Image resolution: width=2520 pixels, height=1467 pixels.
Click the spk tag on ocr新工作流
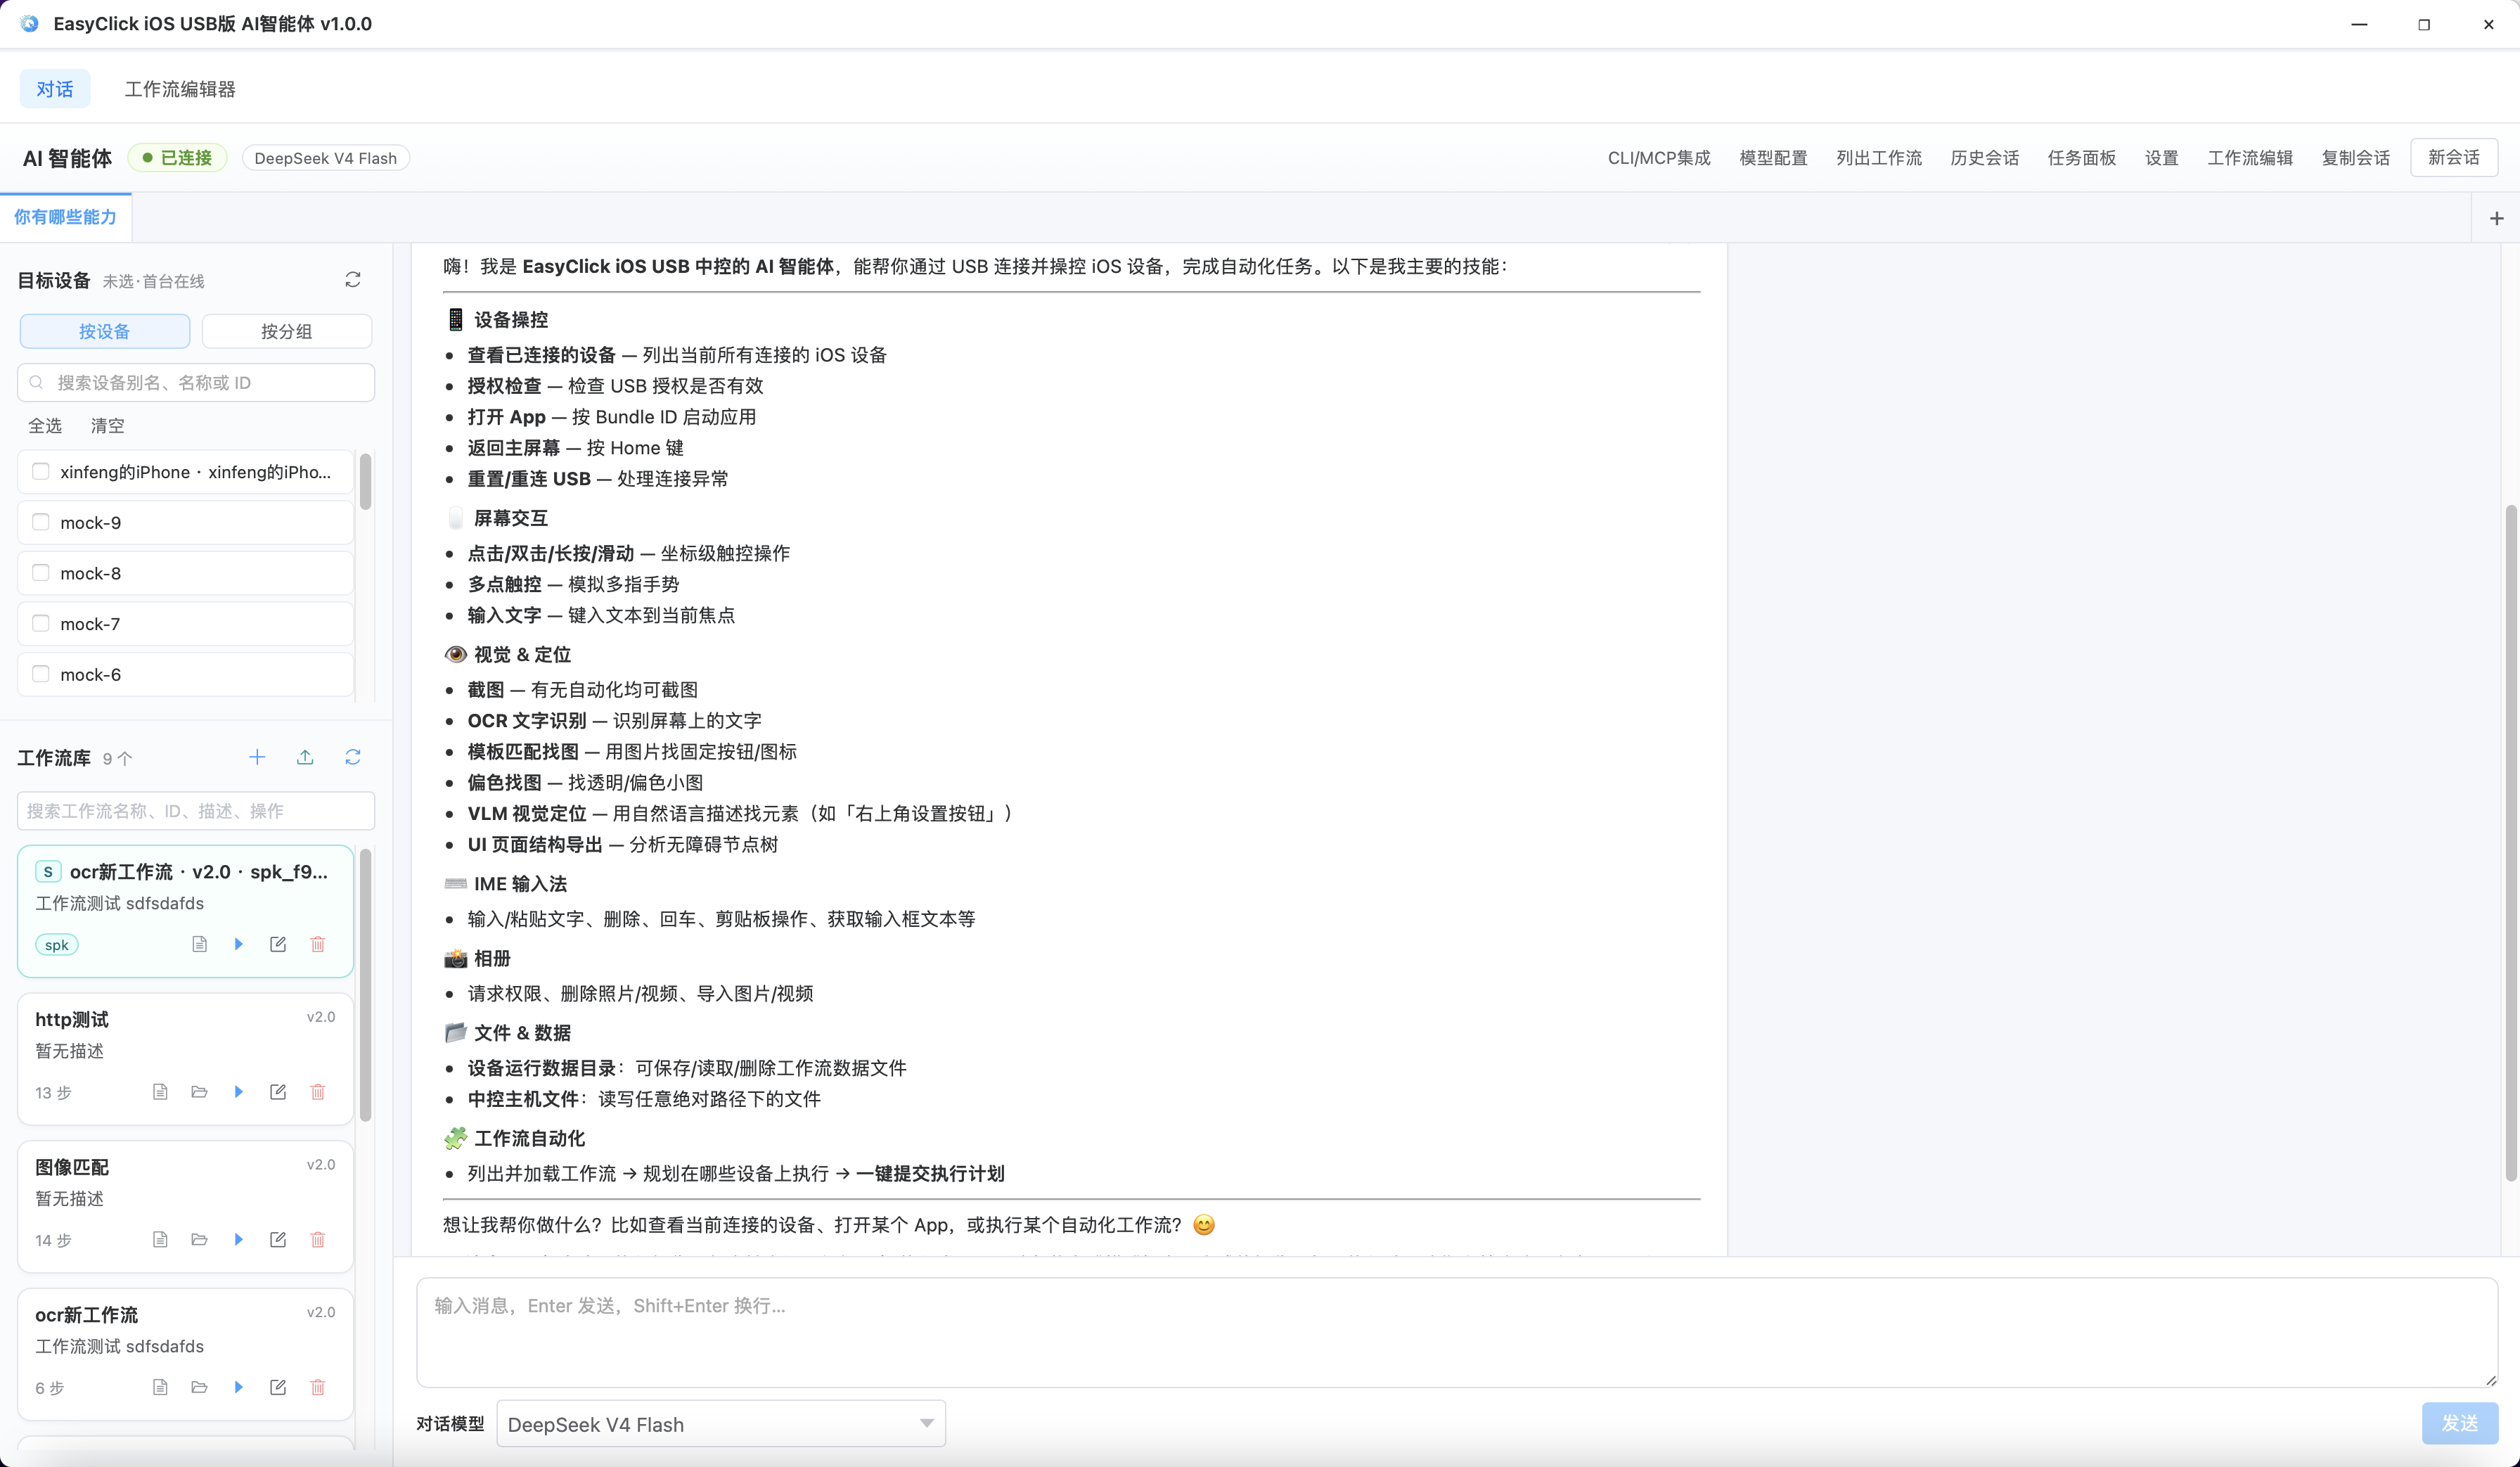(x=57, y=945)
